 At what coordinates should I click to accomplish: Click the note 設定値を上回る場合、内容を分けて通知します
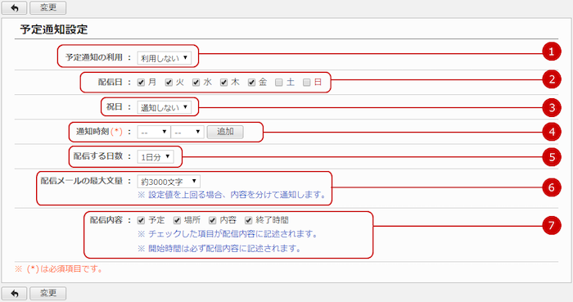232,195
